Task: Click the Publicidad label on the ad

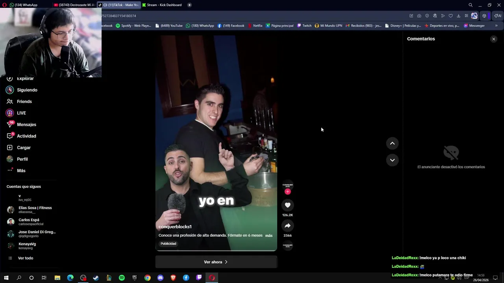Action: point(168,244)
